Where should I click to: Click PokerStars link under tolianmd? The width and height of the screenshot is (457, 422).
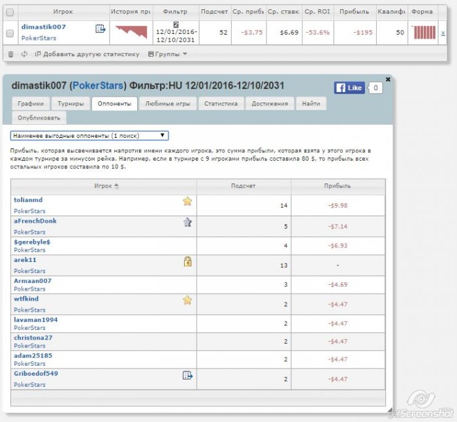pyautogui.click(x=29, y=211)
